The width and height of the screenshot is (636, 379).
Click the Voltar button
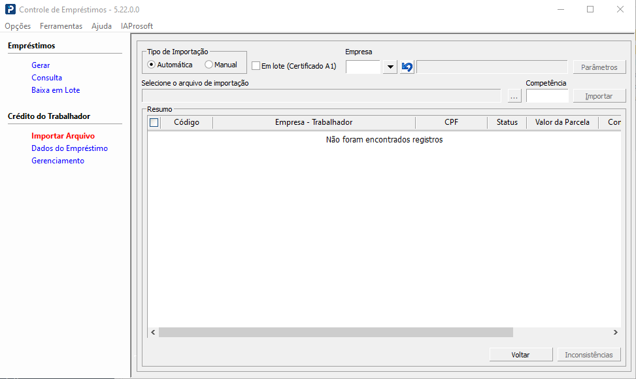tap(520, 355)
